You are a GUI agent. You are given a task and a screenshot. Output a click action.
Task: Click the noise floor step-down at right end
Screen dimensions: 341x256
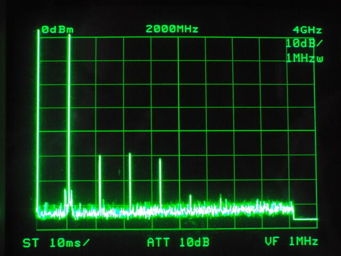[x=294, y=213]
